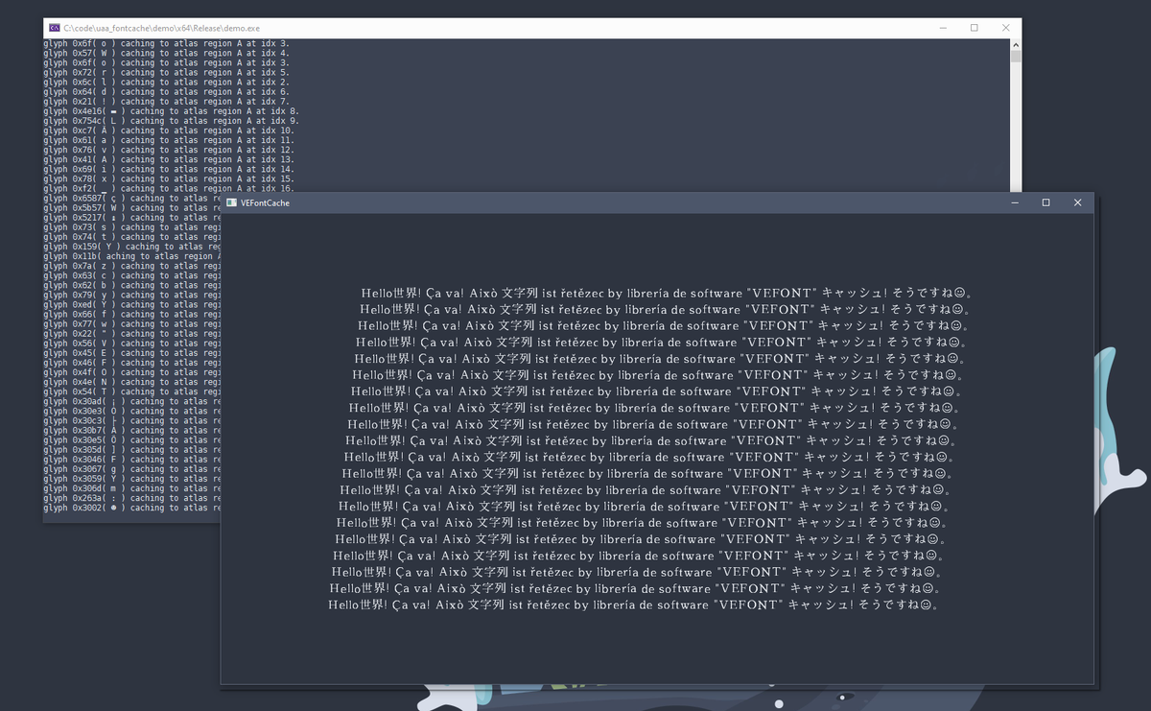
Task: Click console line starting glyph 0x30e5
Action: pos(132,440)
